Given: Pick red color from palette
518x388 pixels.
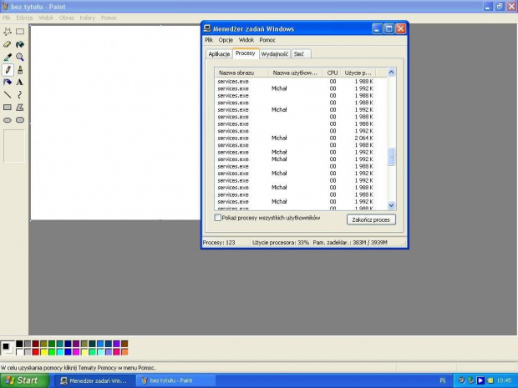Looking at the screenshot, I should coord(36,352).
